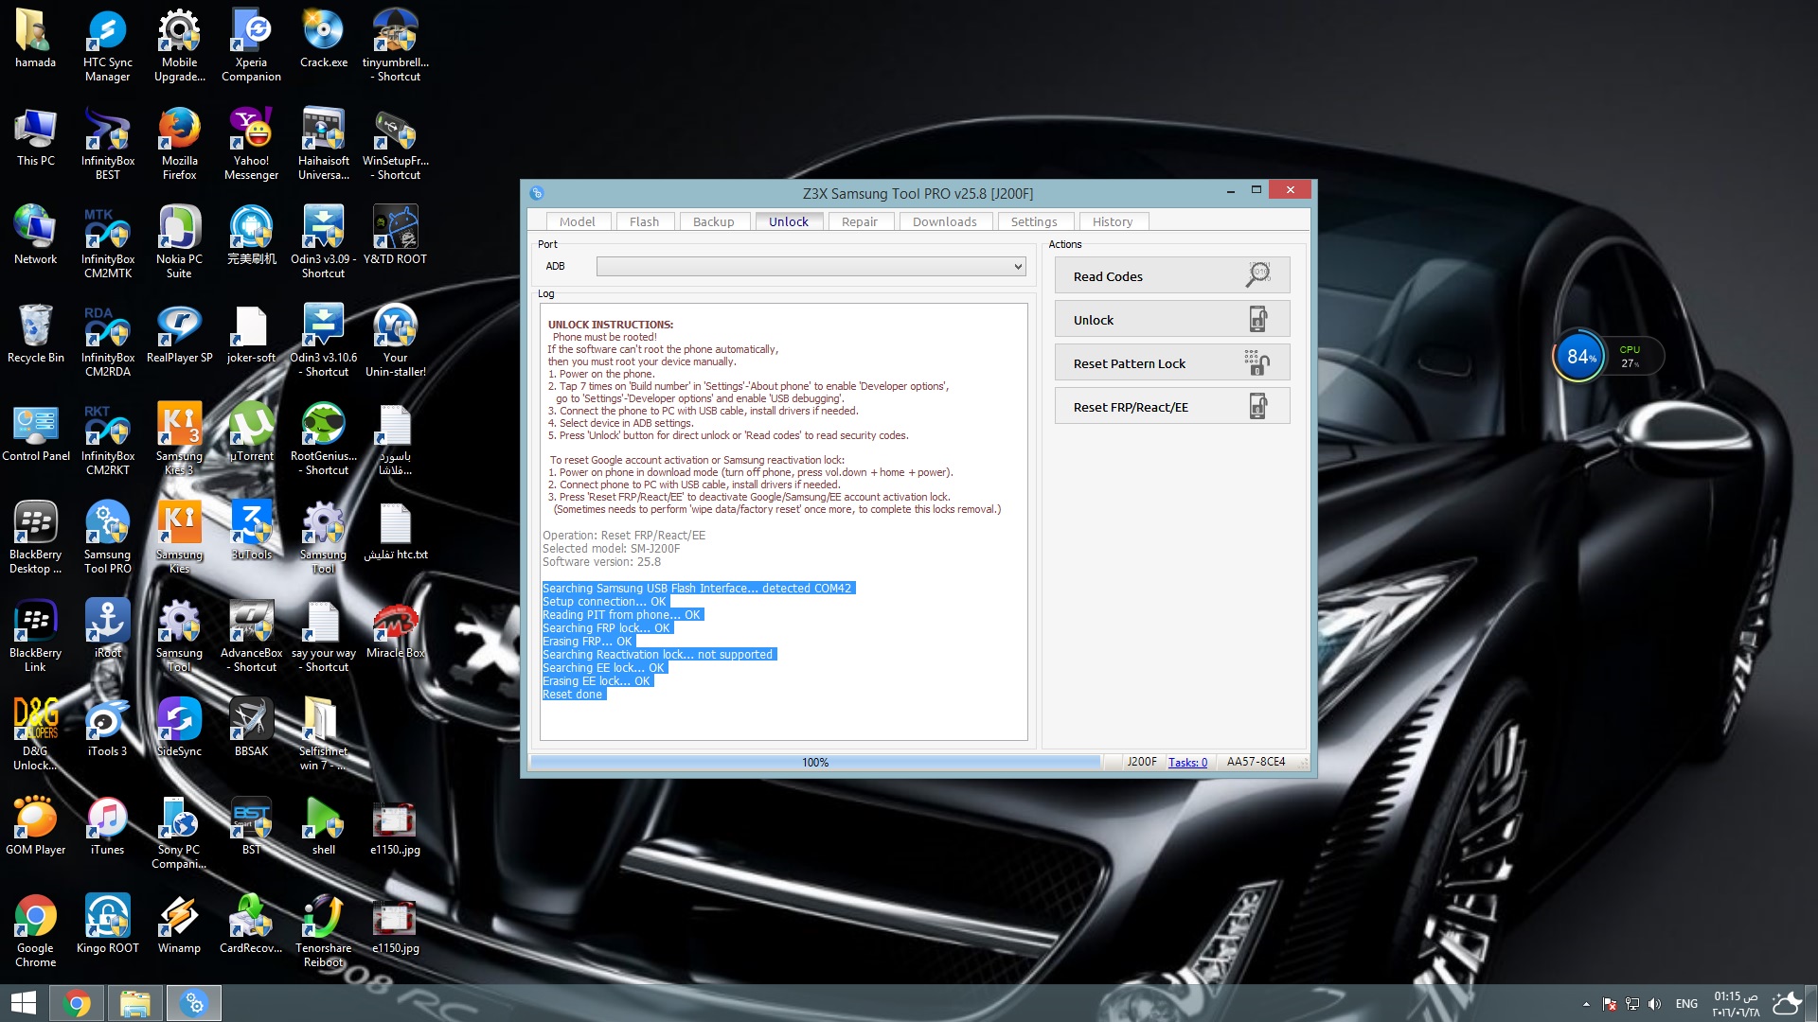This screenshot has width=1818, height=1022.
Task: Select the BBSAK desktop icon
Action: (251, 729)
